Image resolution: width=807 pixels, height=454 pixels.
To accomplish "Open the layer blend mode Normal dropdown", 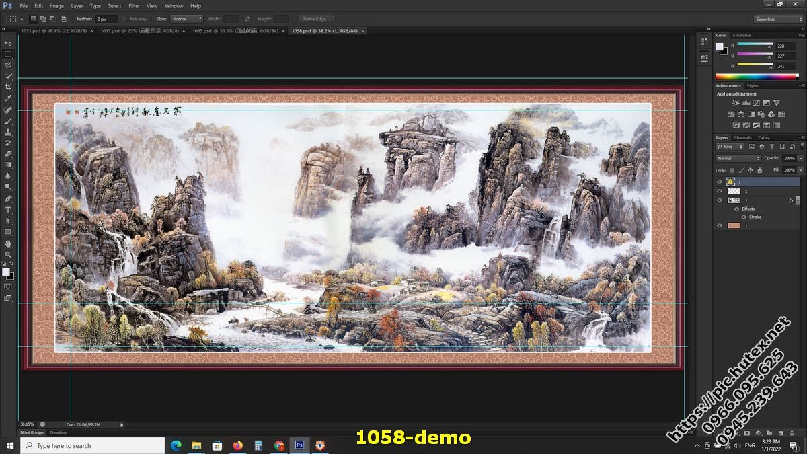I will 738,158.
